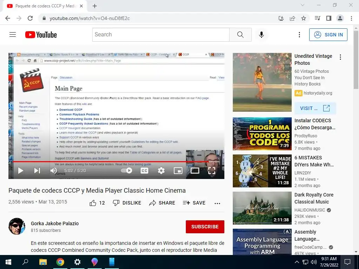
Task: Open a new browser tab
Action: [x=95, y=6]
